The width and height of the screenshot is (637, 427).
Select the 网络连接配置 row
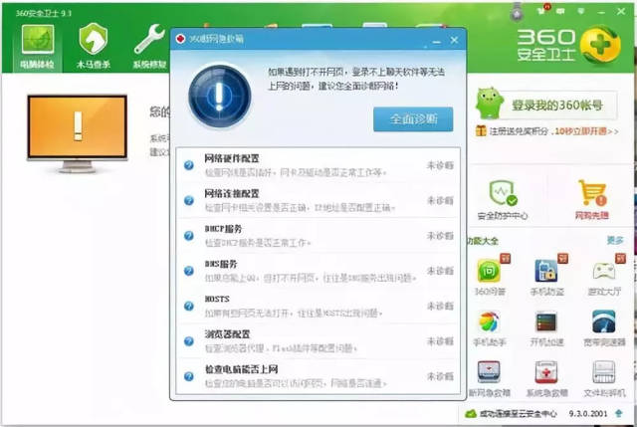(318, 200)
